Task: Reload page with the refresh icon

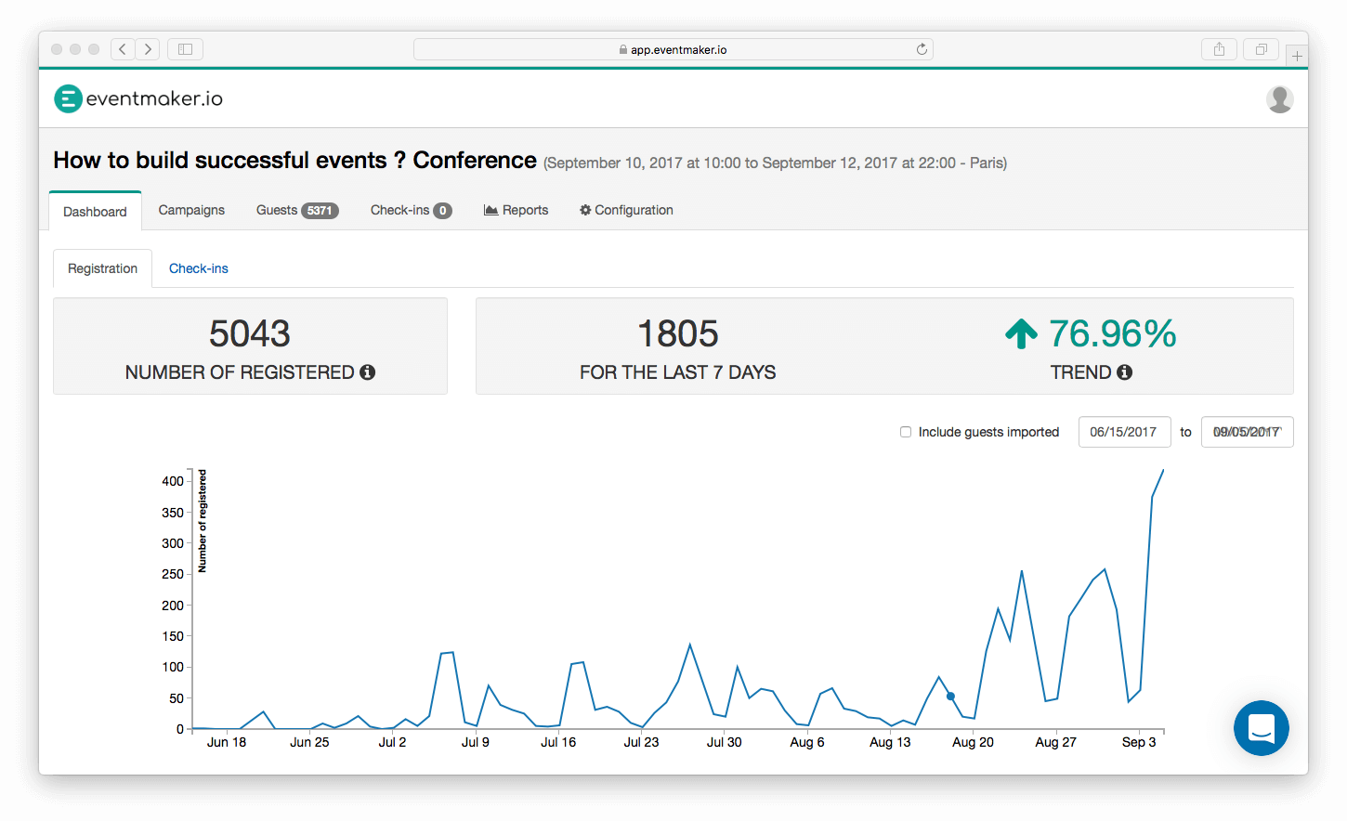Action: click(922, 49)
